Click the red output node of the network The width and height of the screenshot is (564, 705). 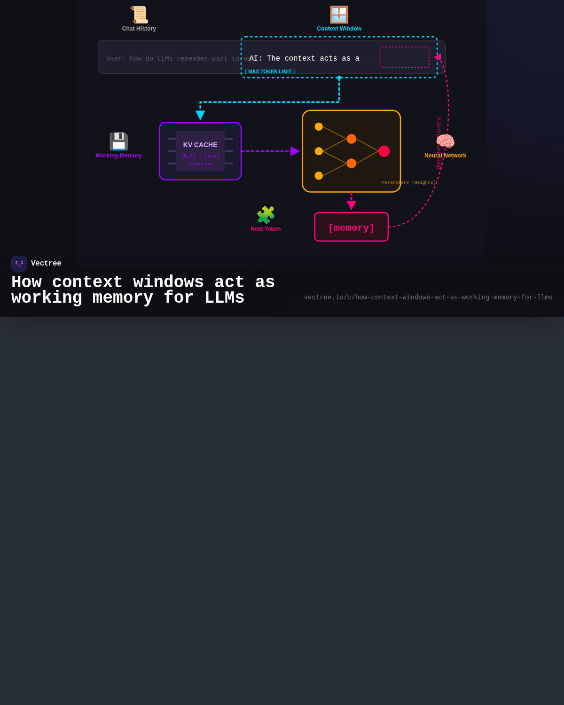pos(384,151)
